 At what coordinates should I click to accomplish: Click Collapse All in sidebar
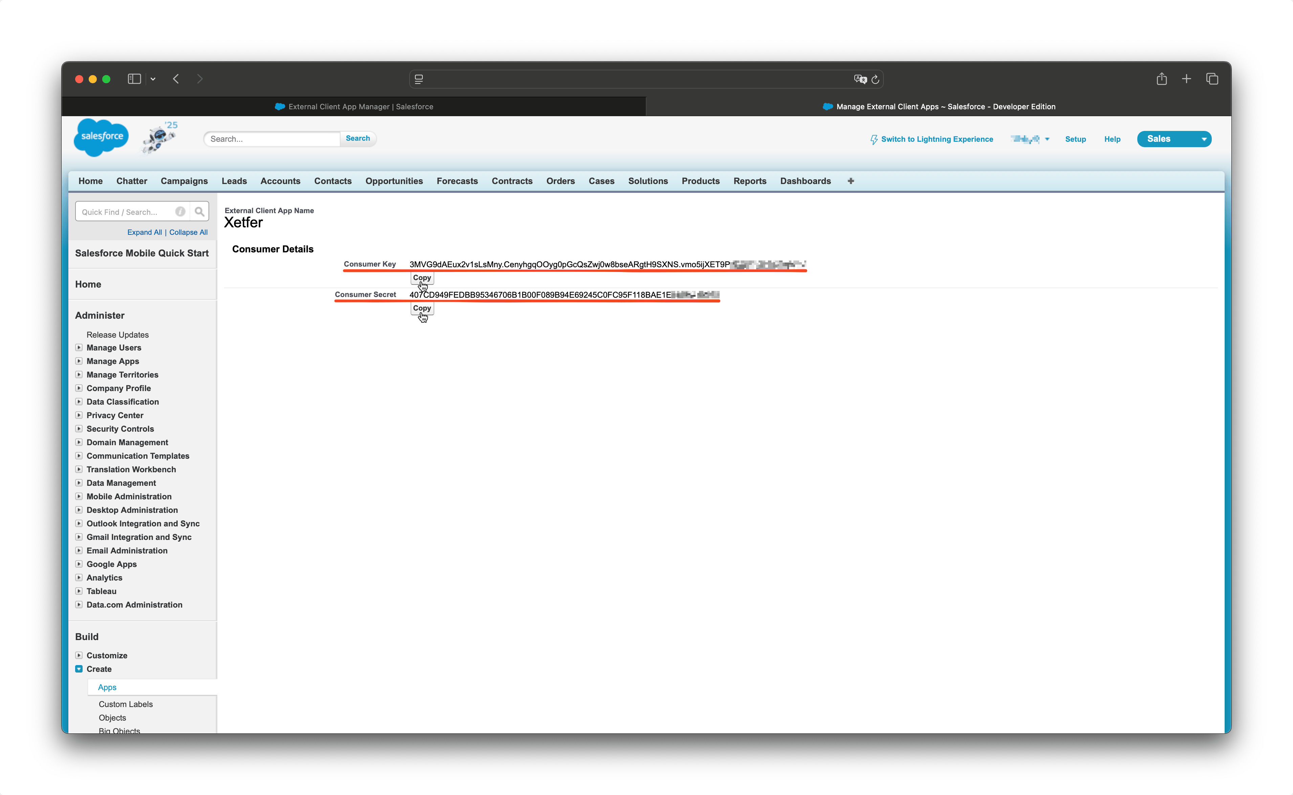tap(188, 232)
